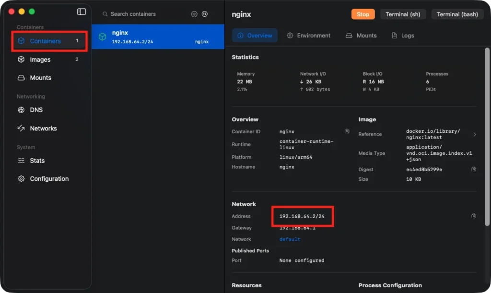Screen dimensions: 491x293
Task: Click the detail pane vertical scrollbar
Action: 487,137
